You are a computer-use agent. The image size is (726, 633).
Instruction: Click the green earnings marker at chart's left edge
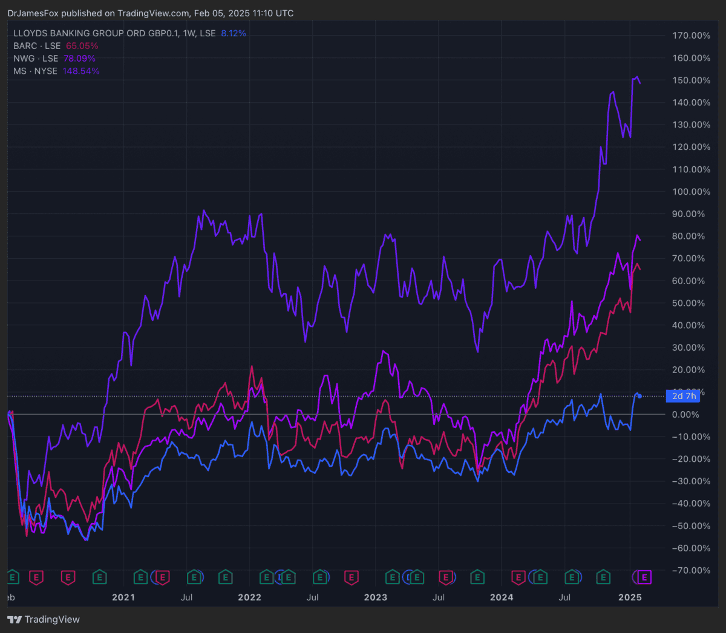point(11,577)
